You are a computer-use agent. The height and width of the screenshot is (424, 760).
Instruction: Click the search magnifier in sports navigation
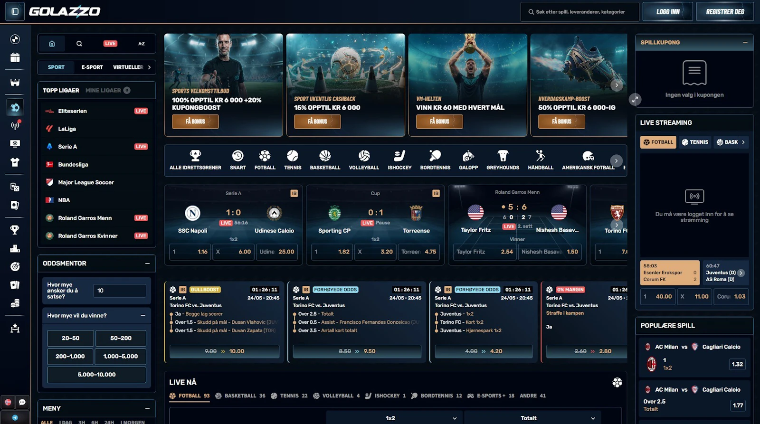79,44
